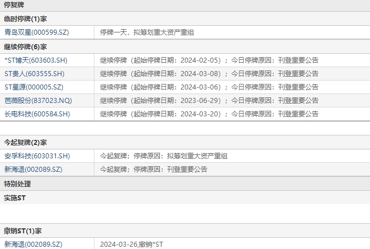
Task: Click 新海退(002089.SZ) in the 撤销ST section
Action: 33,245
